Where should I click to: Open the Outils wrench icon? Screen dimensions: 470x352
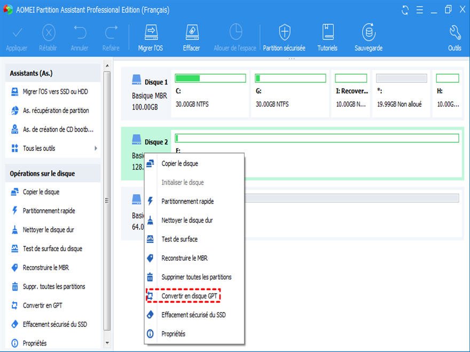pos(455,33)
